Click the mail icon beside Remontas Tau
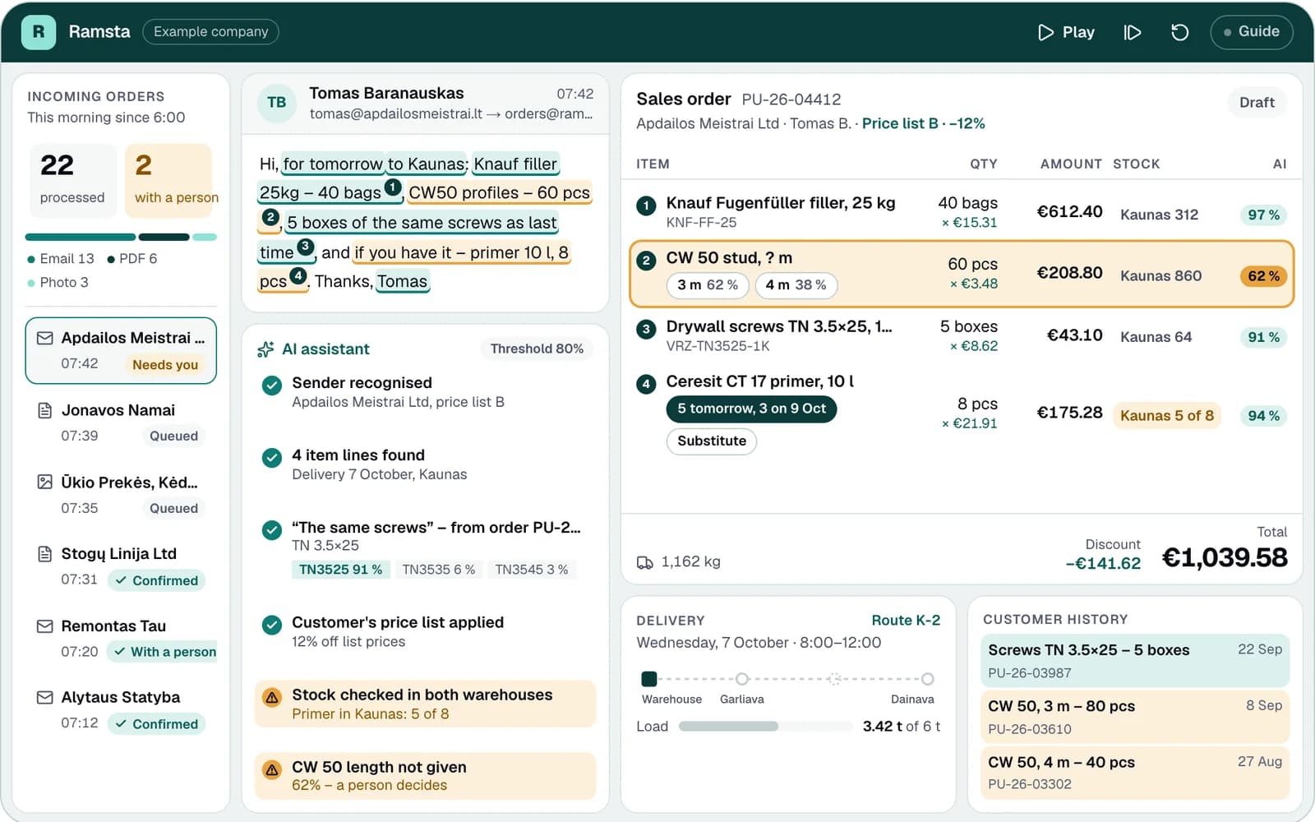Viewport: 1315px width, 822px height. point(45,626)
